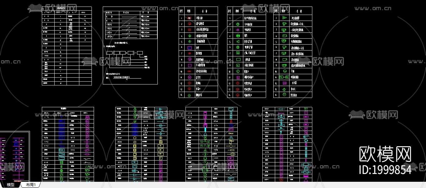Click the green boxed speaker symbol numbered 5
The image size is (426, 188).
click(x=238, y=41)
